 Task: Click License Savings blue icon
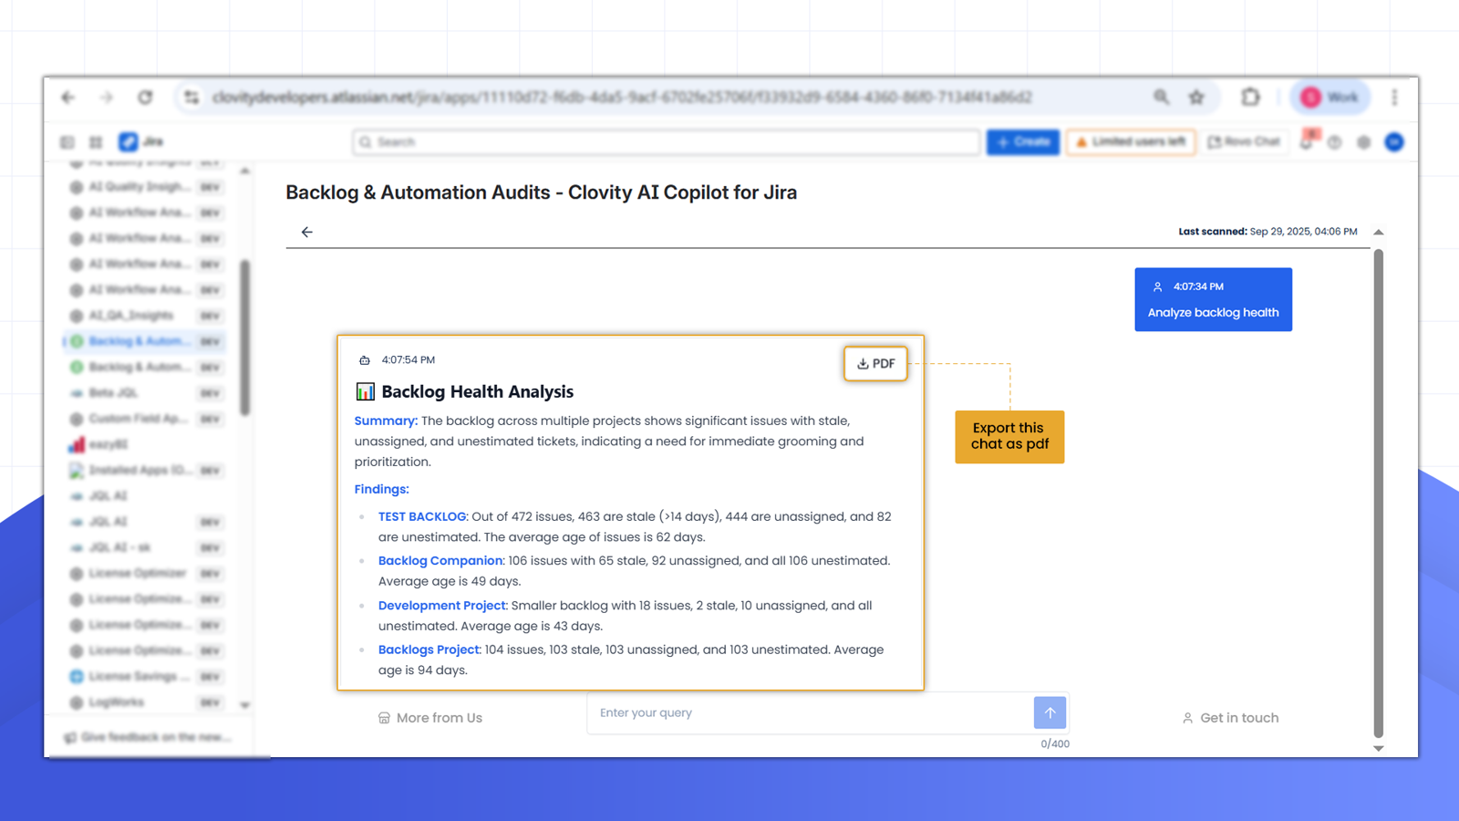tap(77, 677)
